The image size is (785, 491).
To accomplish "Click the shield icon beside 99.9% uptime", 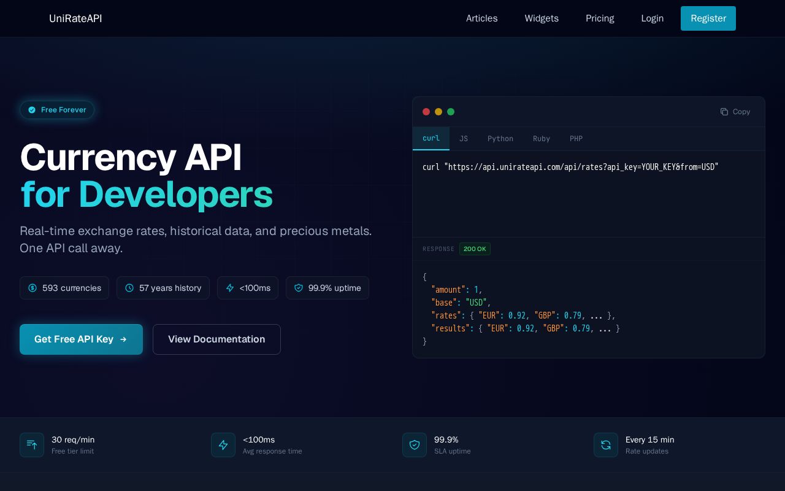I will 299,288.
